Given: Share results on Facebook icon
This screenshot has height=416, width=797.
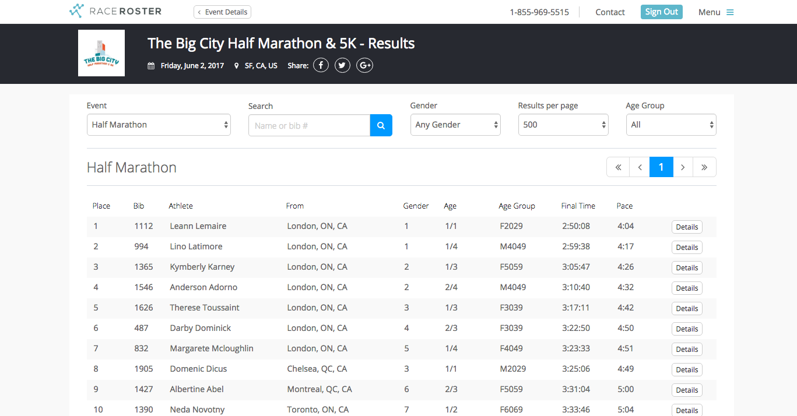Looking at the screenshot, I should click(321, 65).
